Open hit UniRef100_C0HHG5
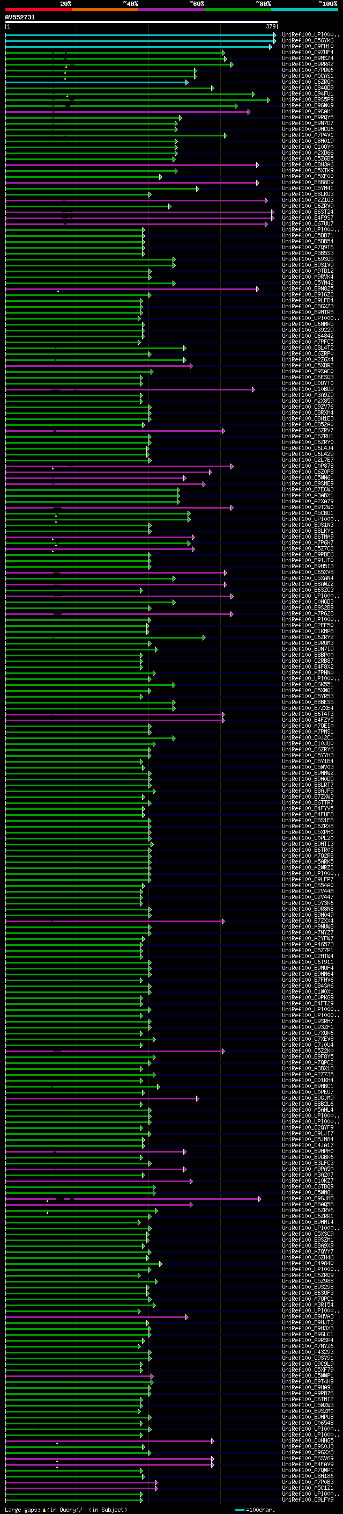The height and width of the screenshot is (1514, 343). (307, 1440)
